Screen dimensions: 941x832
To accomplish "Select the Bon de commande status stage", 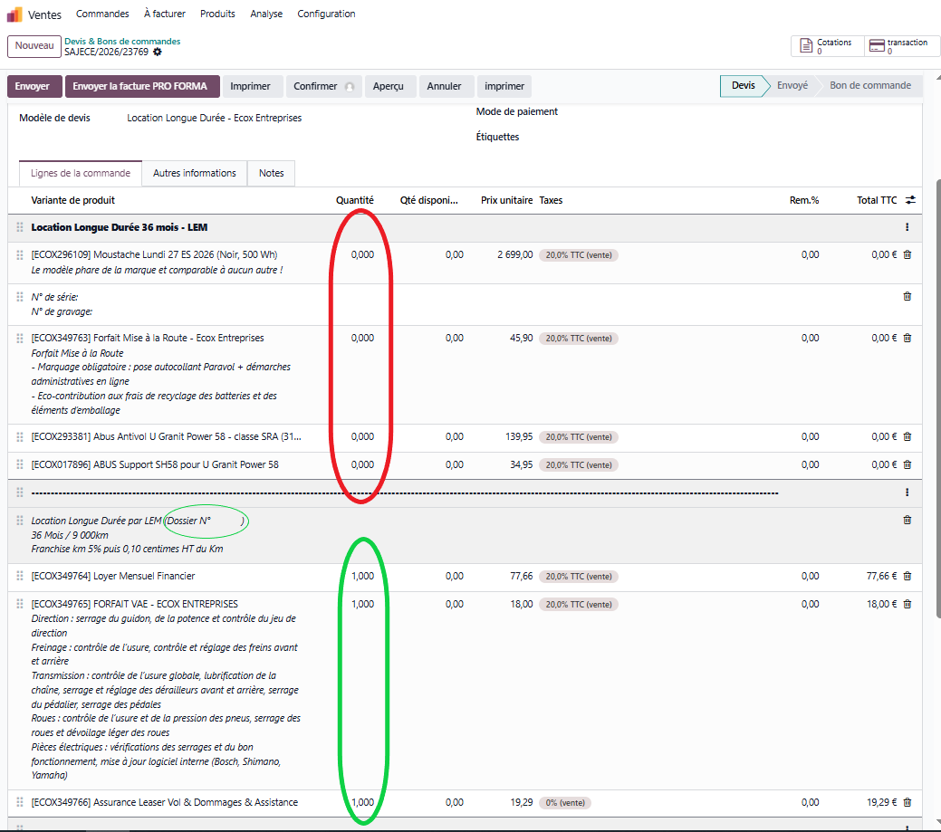I will 870,86.
